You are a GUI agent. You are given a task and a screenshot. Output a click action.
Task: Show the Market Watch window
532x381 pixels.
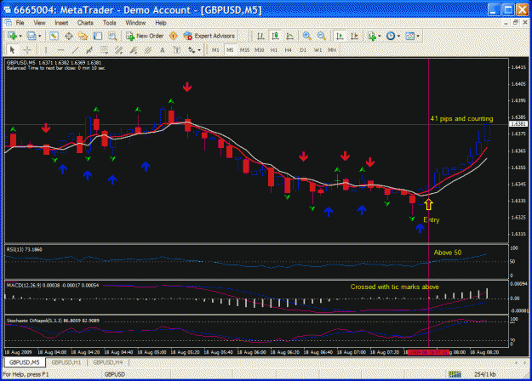54,36
